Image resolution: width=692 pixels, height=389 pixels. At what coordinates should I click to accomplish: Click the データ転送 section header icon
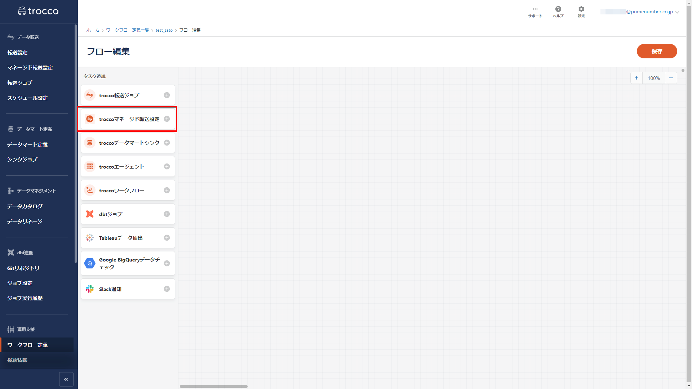click(x=11, y=37)
